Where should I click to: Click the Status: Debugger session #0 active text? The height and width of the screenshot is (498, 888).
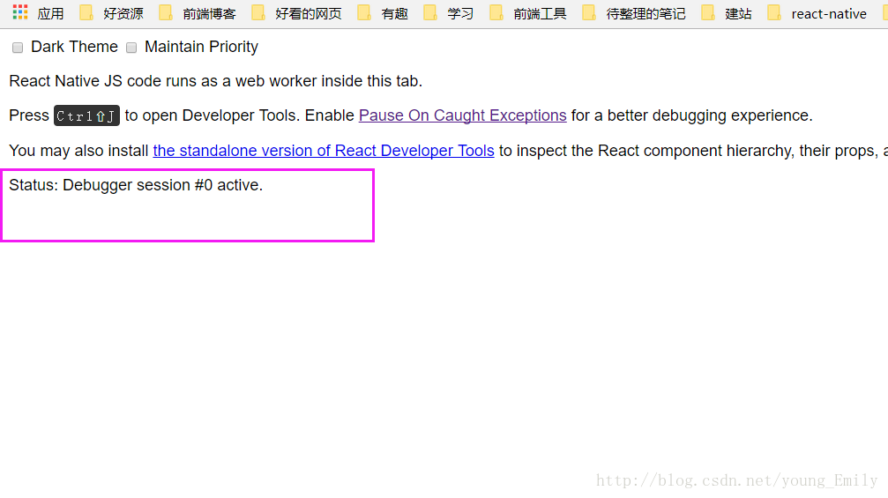(136, 185)
